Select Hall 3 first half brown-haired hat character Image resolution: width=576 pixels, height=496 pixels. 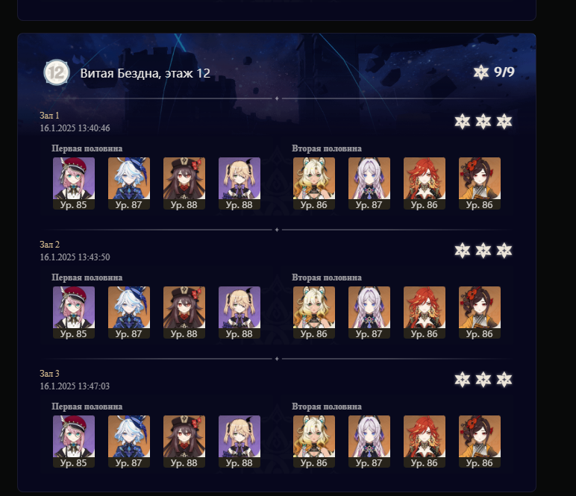point(184,442)
